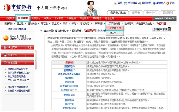Open the 银行转证券 link
This screenshot has width=179, height=112.
(x=69, y=66)
